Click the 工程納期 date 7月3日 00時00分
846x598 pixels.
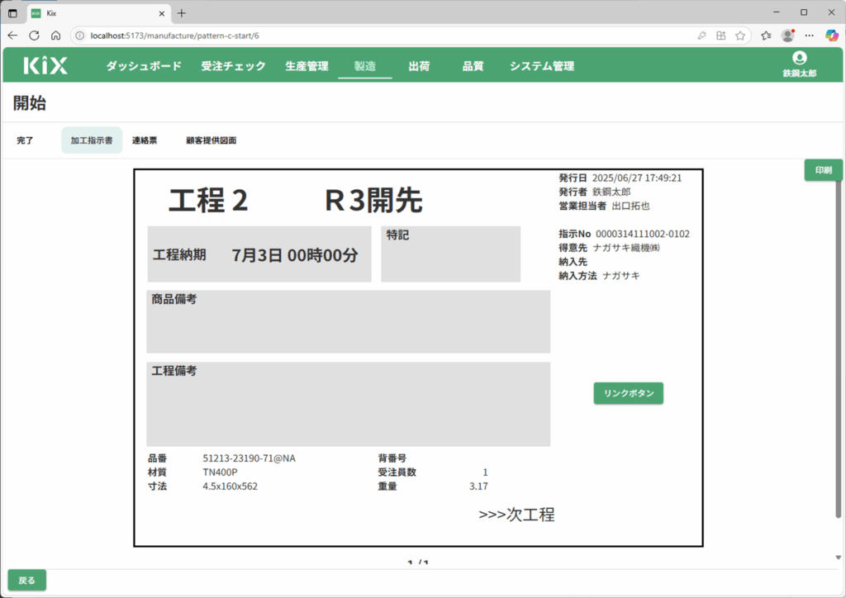(295, 255)
